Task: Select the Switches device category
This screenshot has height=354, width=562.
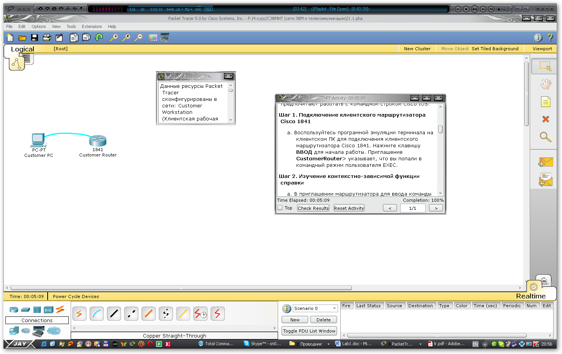Action: point(25,310)
